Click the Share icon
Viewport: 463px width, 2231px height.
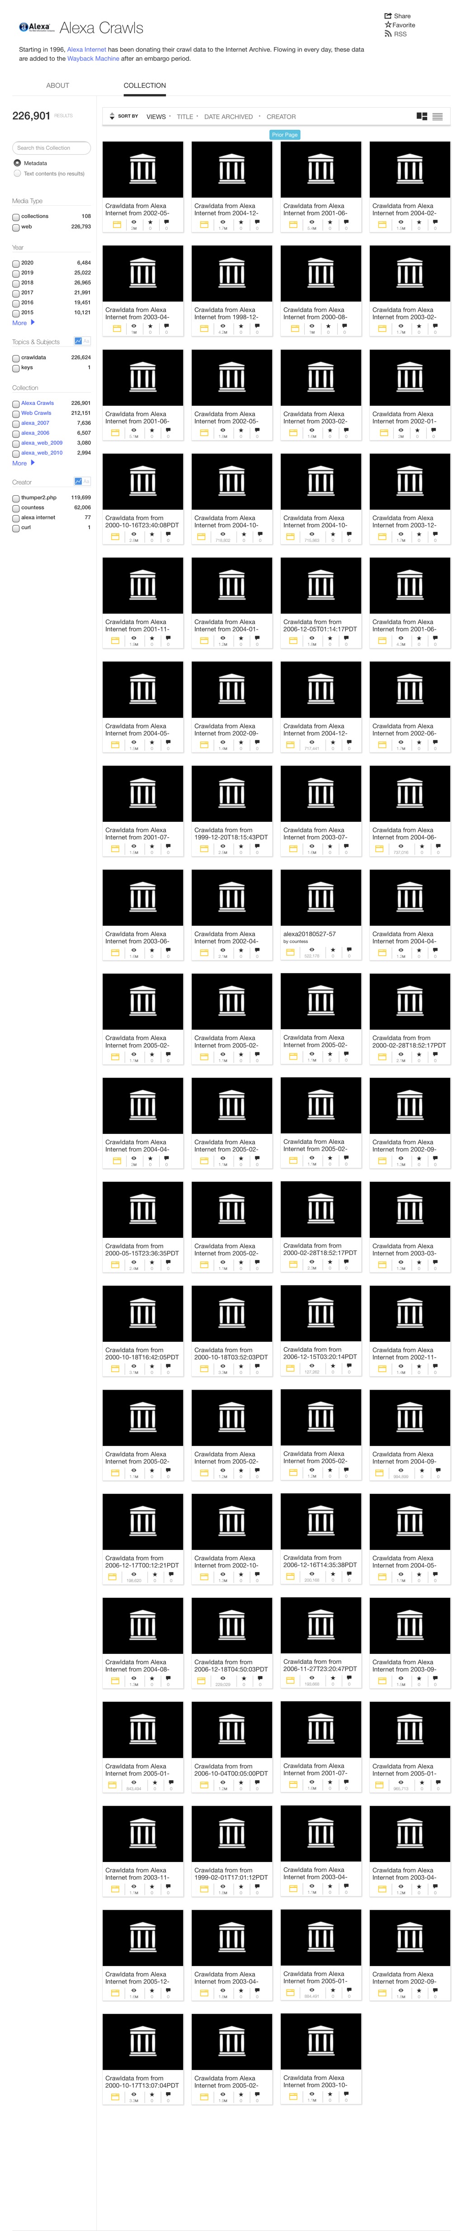(387, 15)
